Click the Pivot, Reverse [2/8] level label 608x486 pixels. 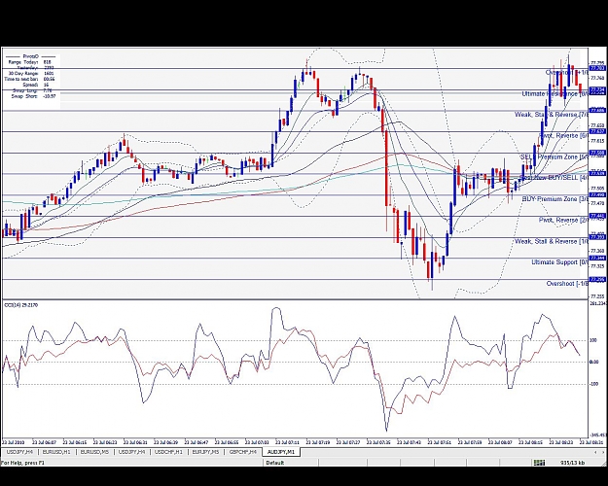click(x=563, y=220)
